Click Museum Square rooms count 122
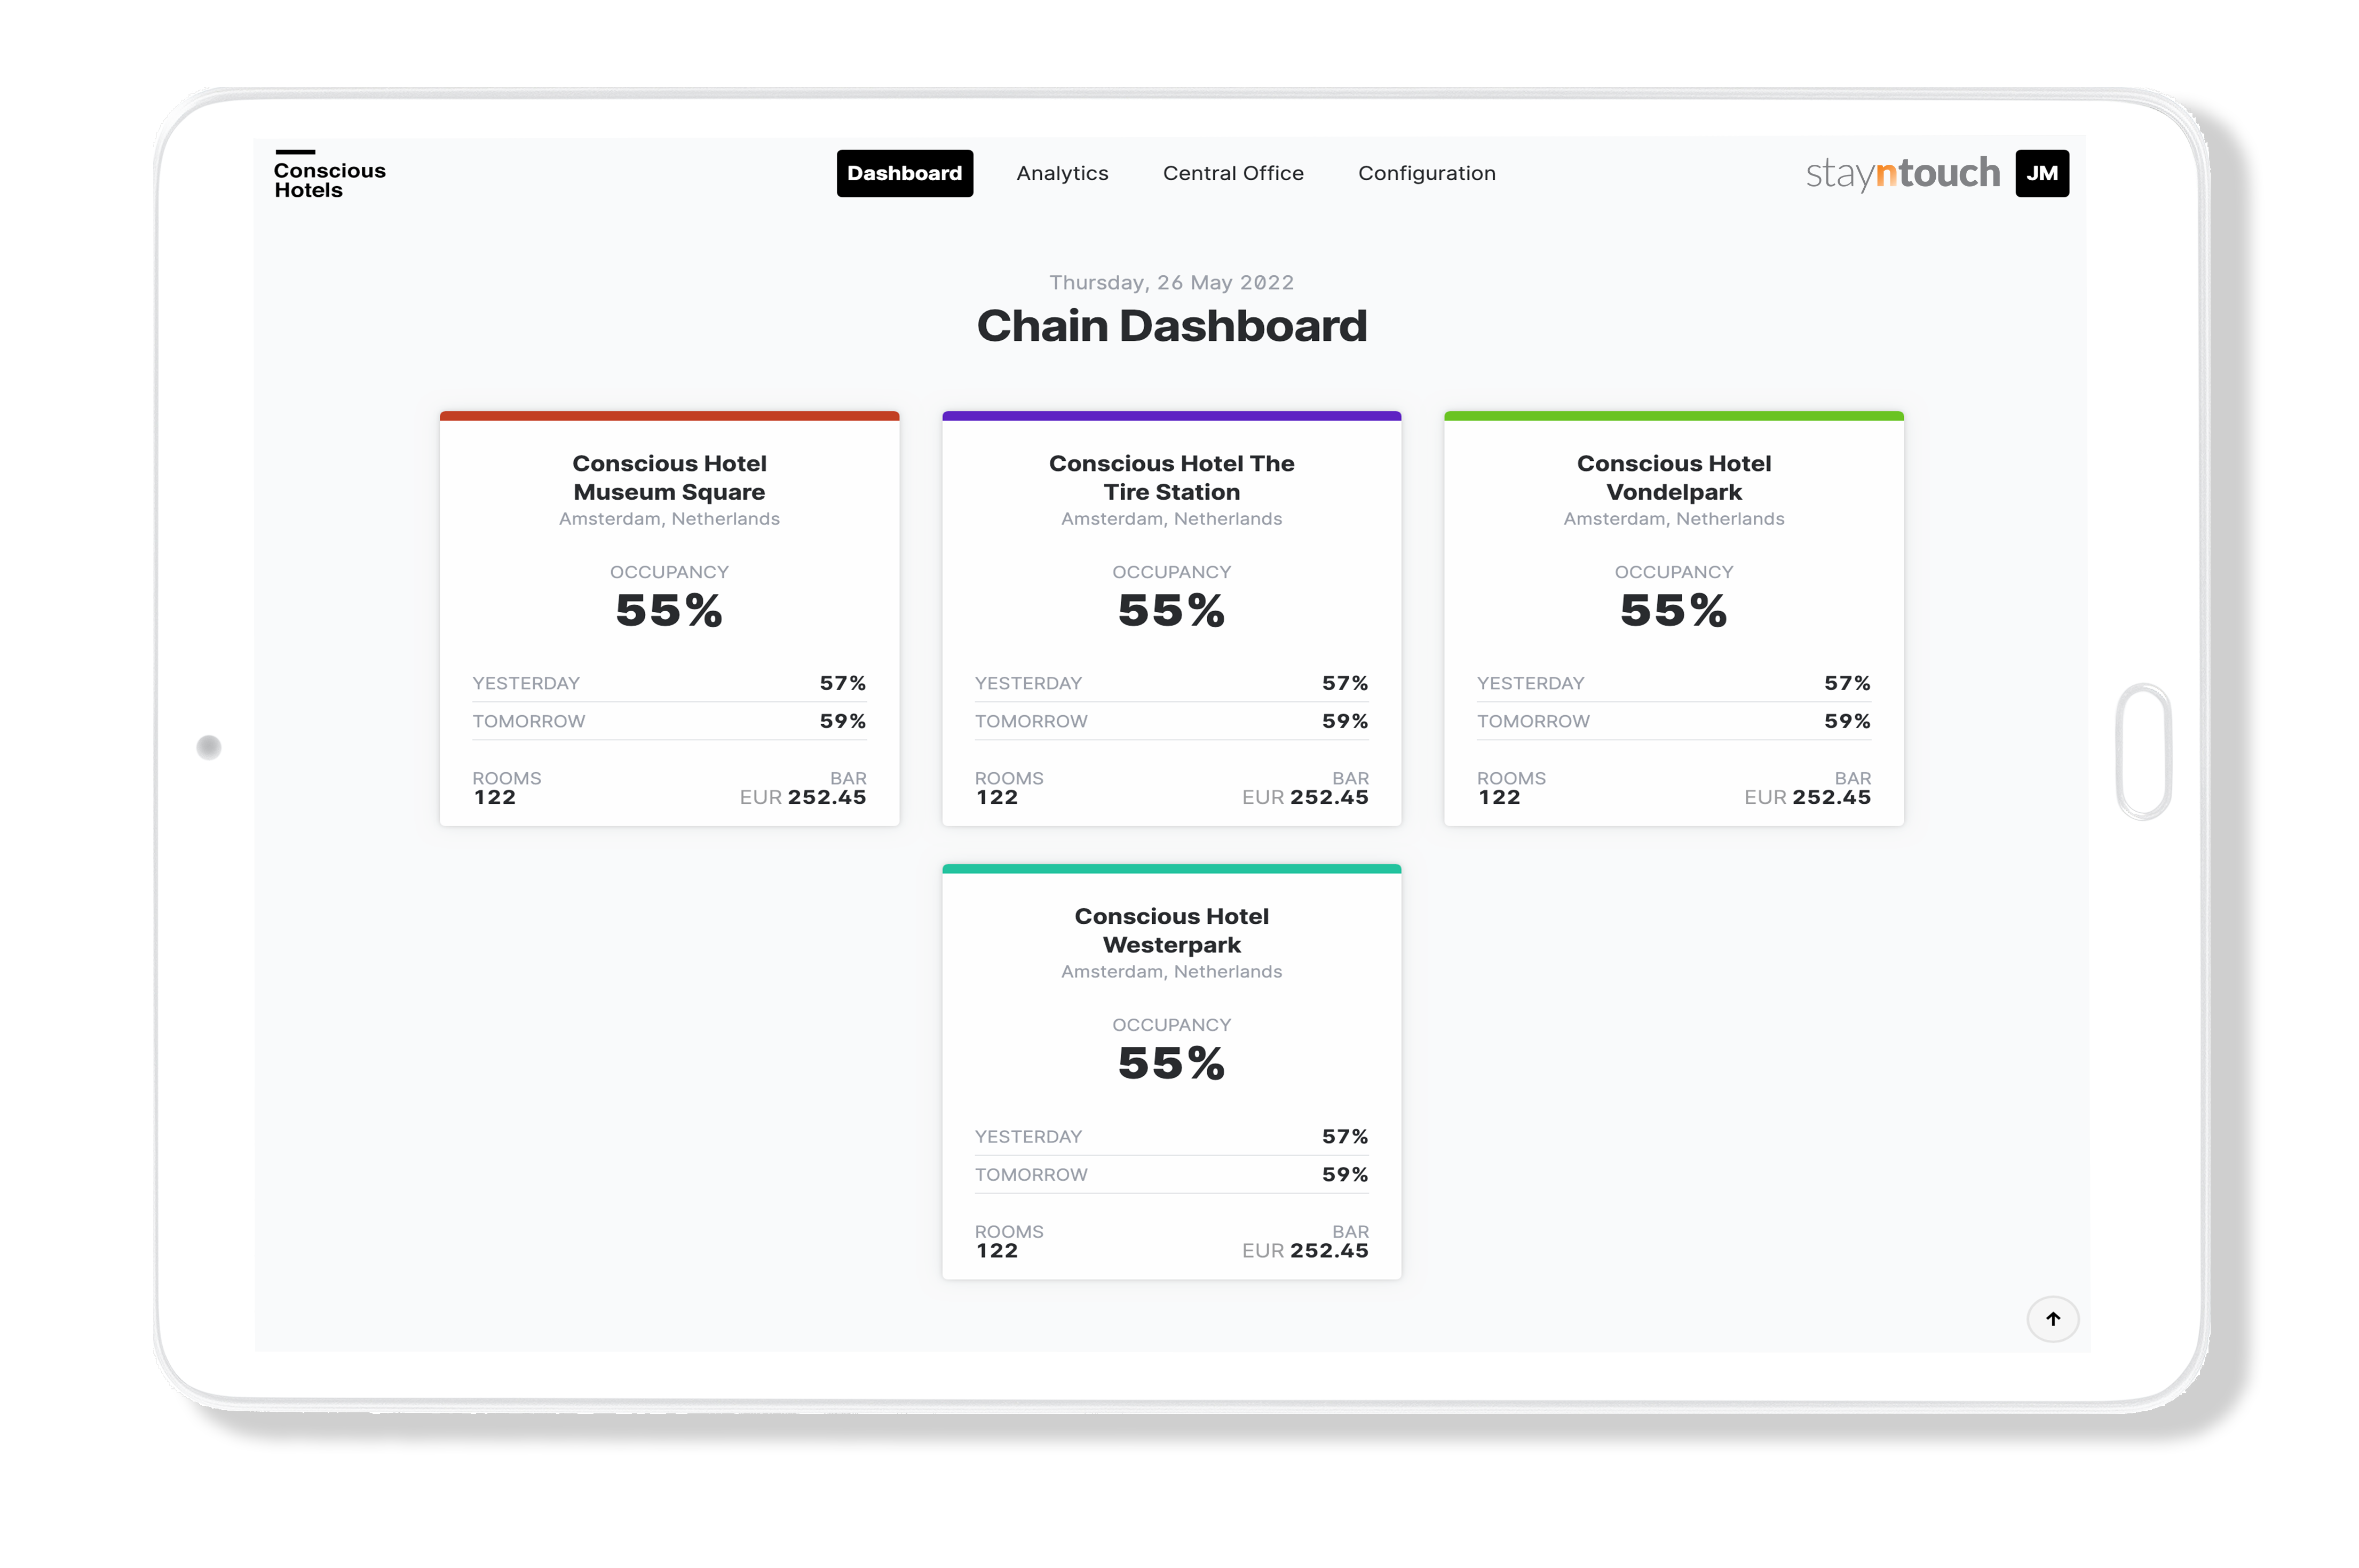This screenshot has height=1568, width=2359. click(x=494, y=798)
